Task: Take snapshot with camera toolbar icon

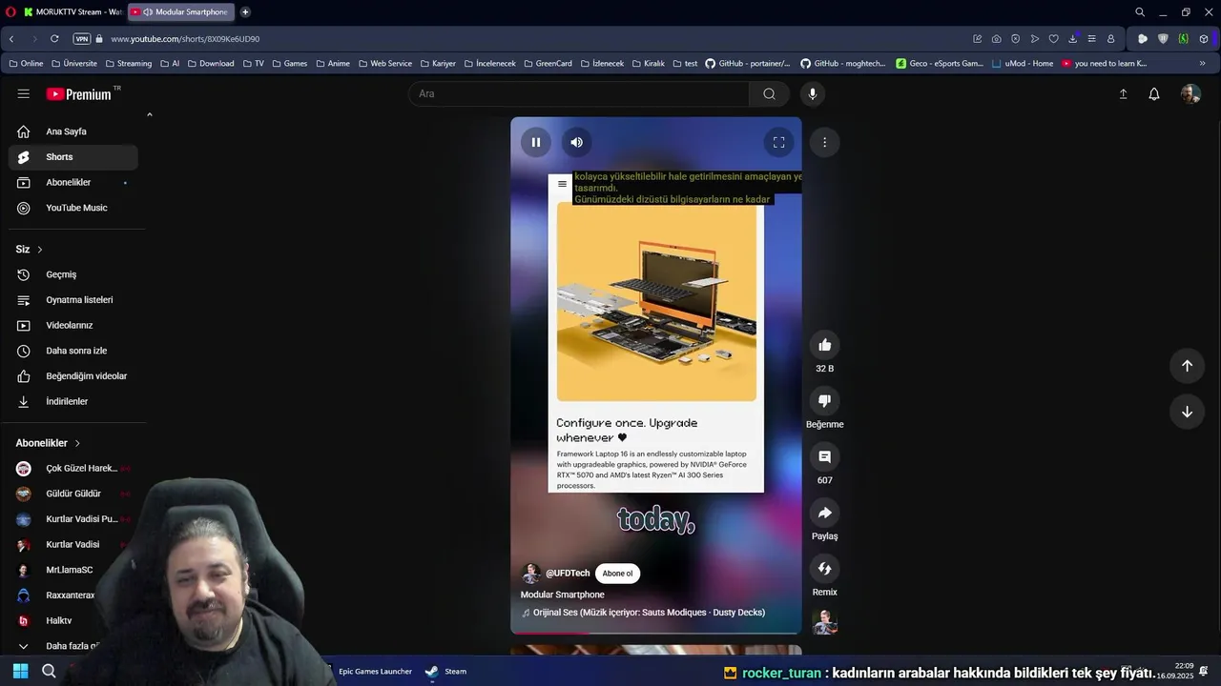Action: pyautogui.click(x=996, y=39)
